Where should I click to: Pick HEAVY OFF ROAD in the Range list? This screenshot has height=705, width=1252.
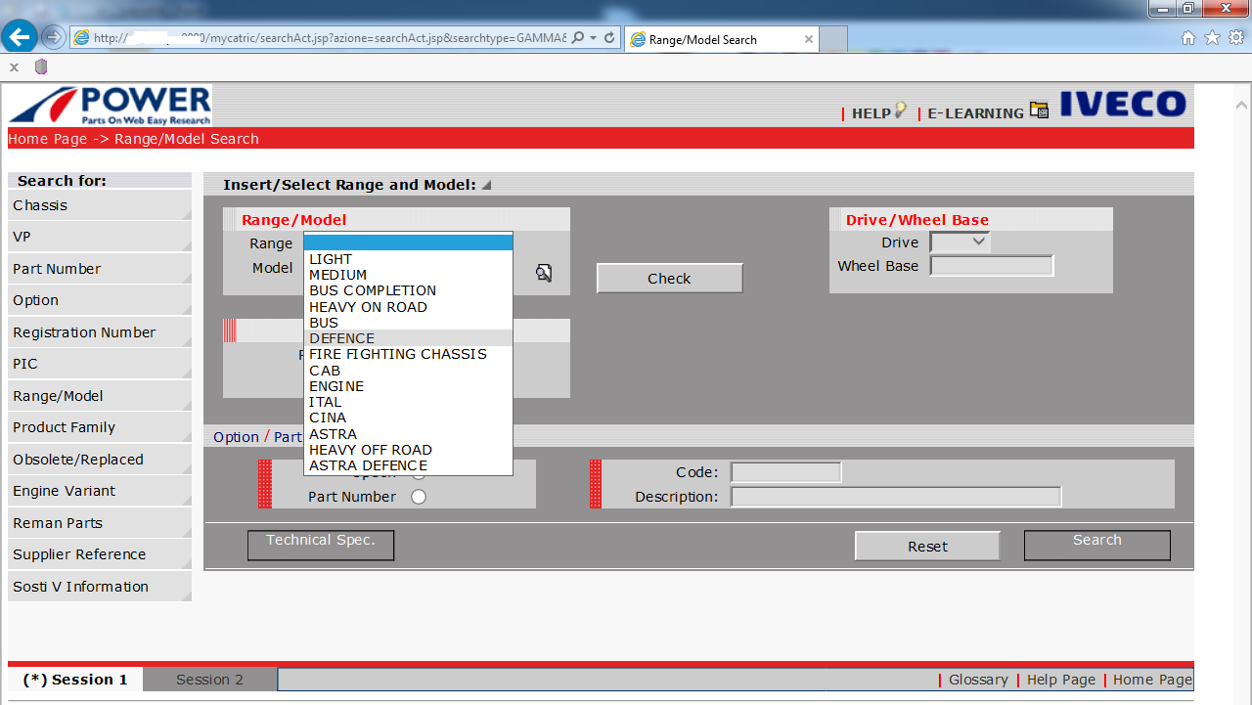pyautogui.click(x=370, y=450)
